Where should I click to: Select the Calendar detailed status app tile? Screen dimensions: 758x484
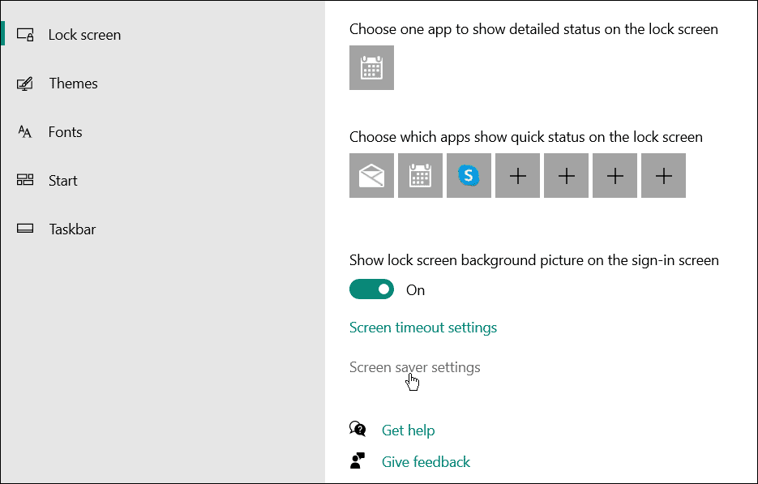371,67
